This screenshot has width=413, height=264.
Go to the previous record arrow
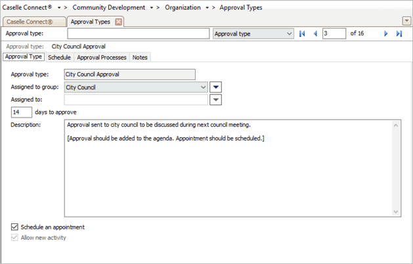pos(315,33)
